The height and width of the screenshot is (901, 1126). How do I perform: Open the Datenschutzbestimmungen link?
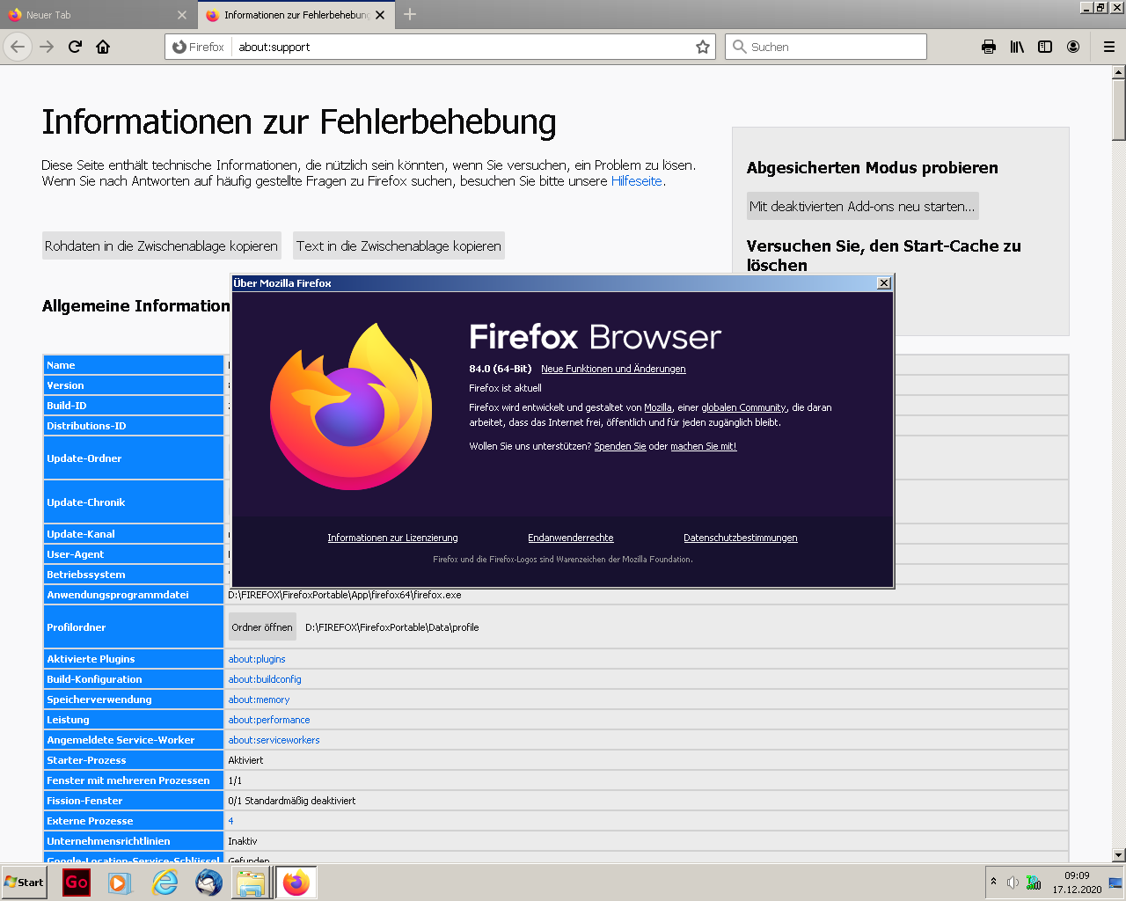coord(741,538)
